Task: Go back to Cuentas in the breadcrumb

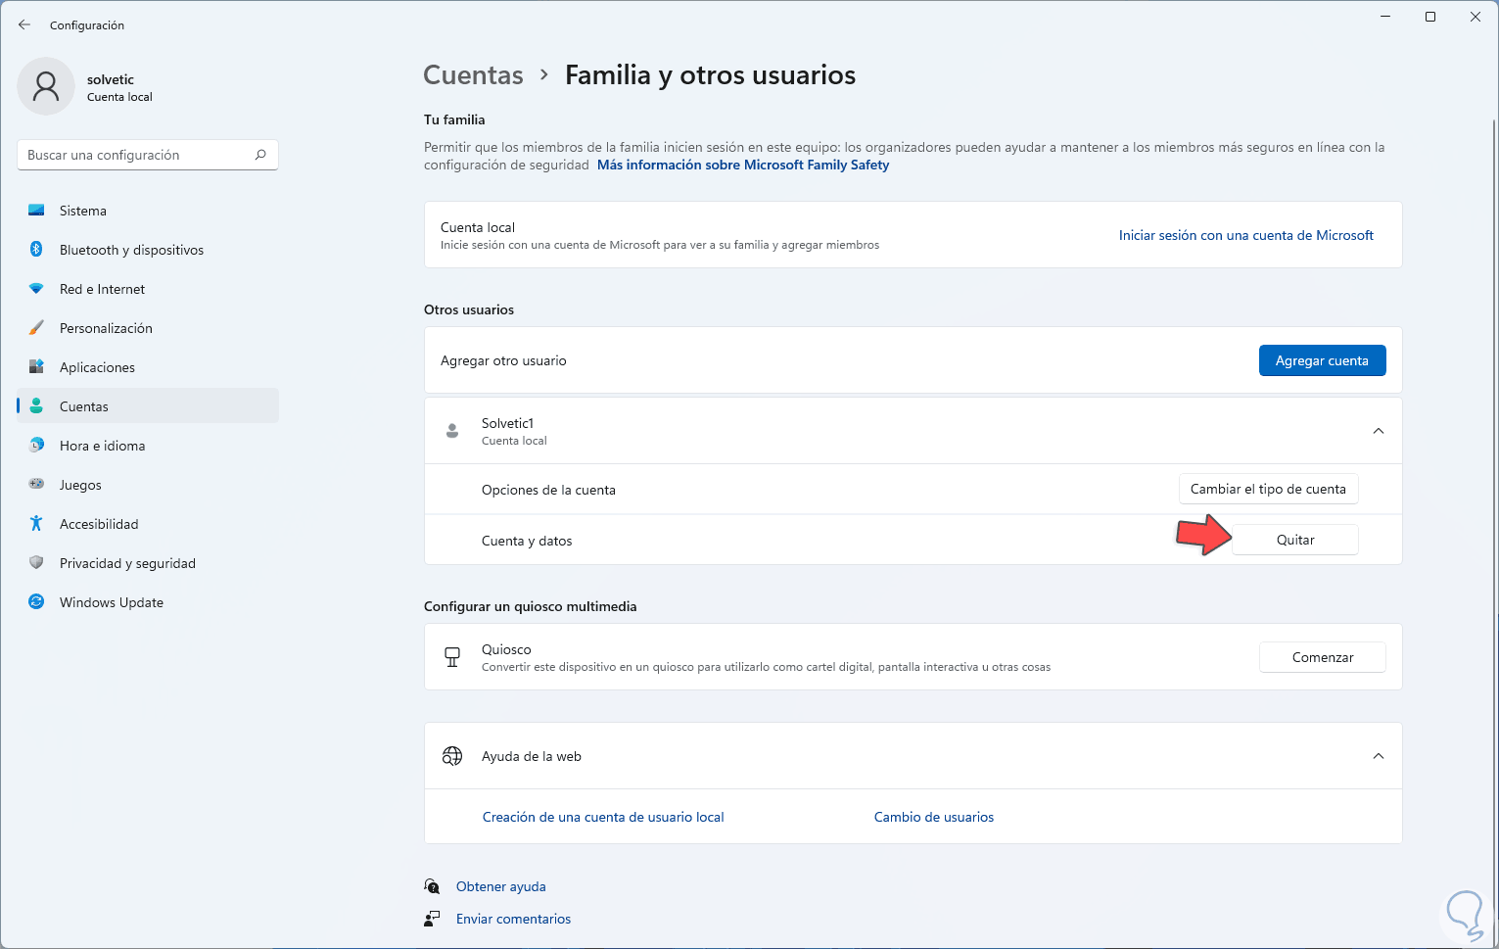Action: point(473,75)
